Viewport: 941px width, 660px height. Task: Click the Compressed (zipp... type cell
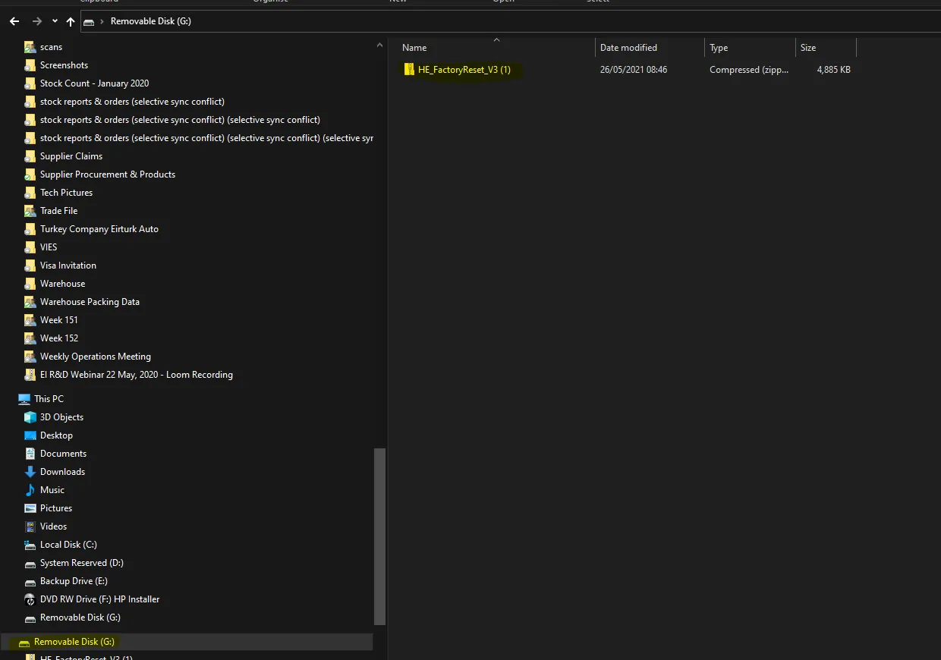click(x=749, y=70)
